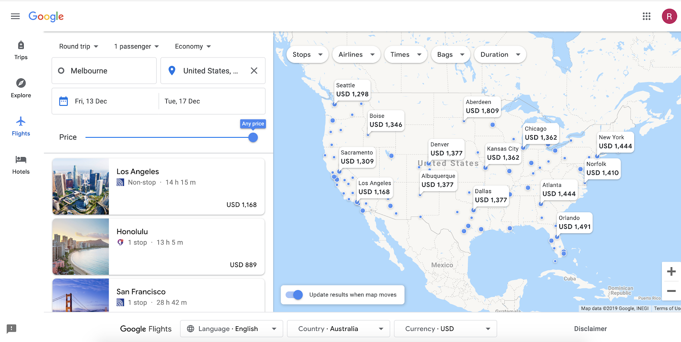Select the Kansas City USD 1,362 label
681x342 pixels.
tap(503, 153)
